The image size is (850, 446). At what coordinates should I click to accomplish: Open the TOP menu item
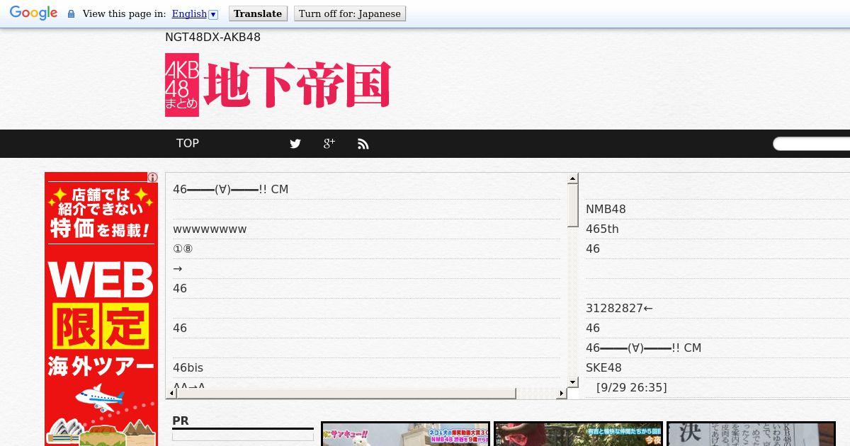point(188,143)
